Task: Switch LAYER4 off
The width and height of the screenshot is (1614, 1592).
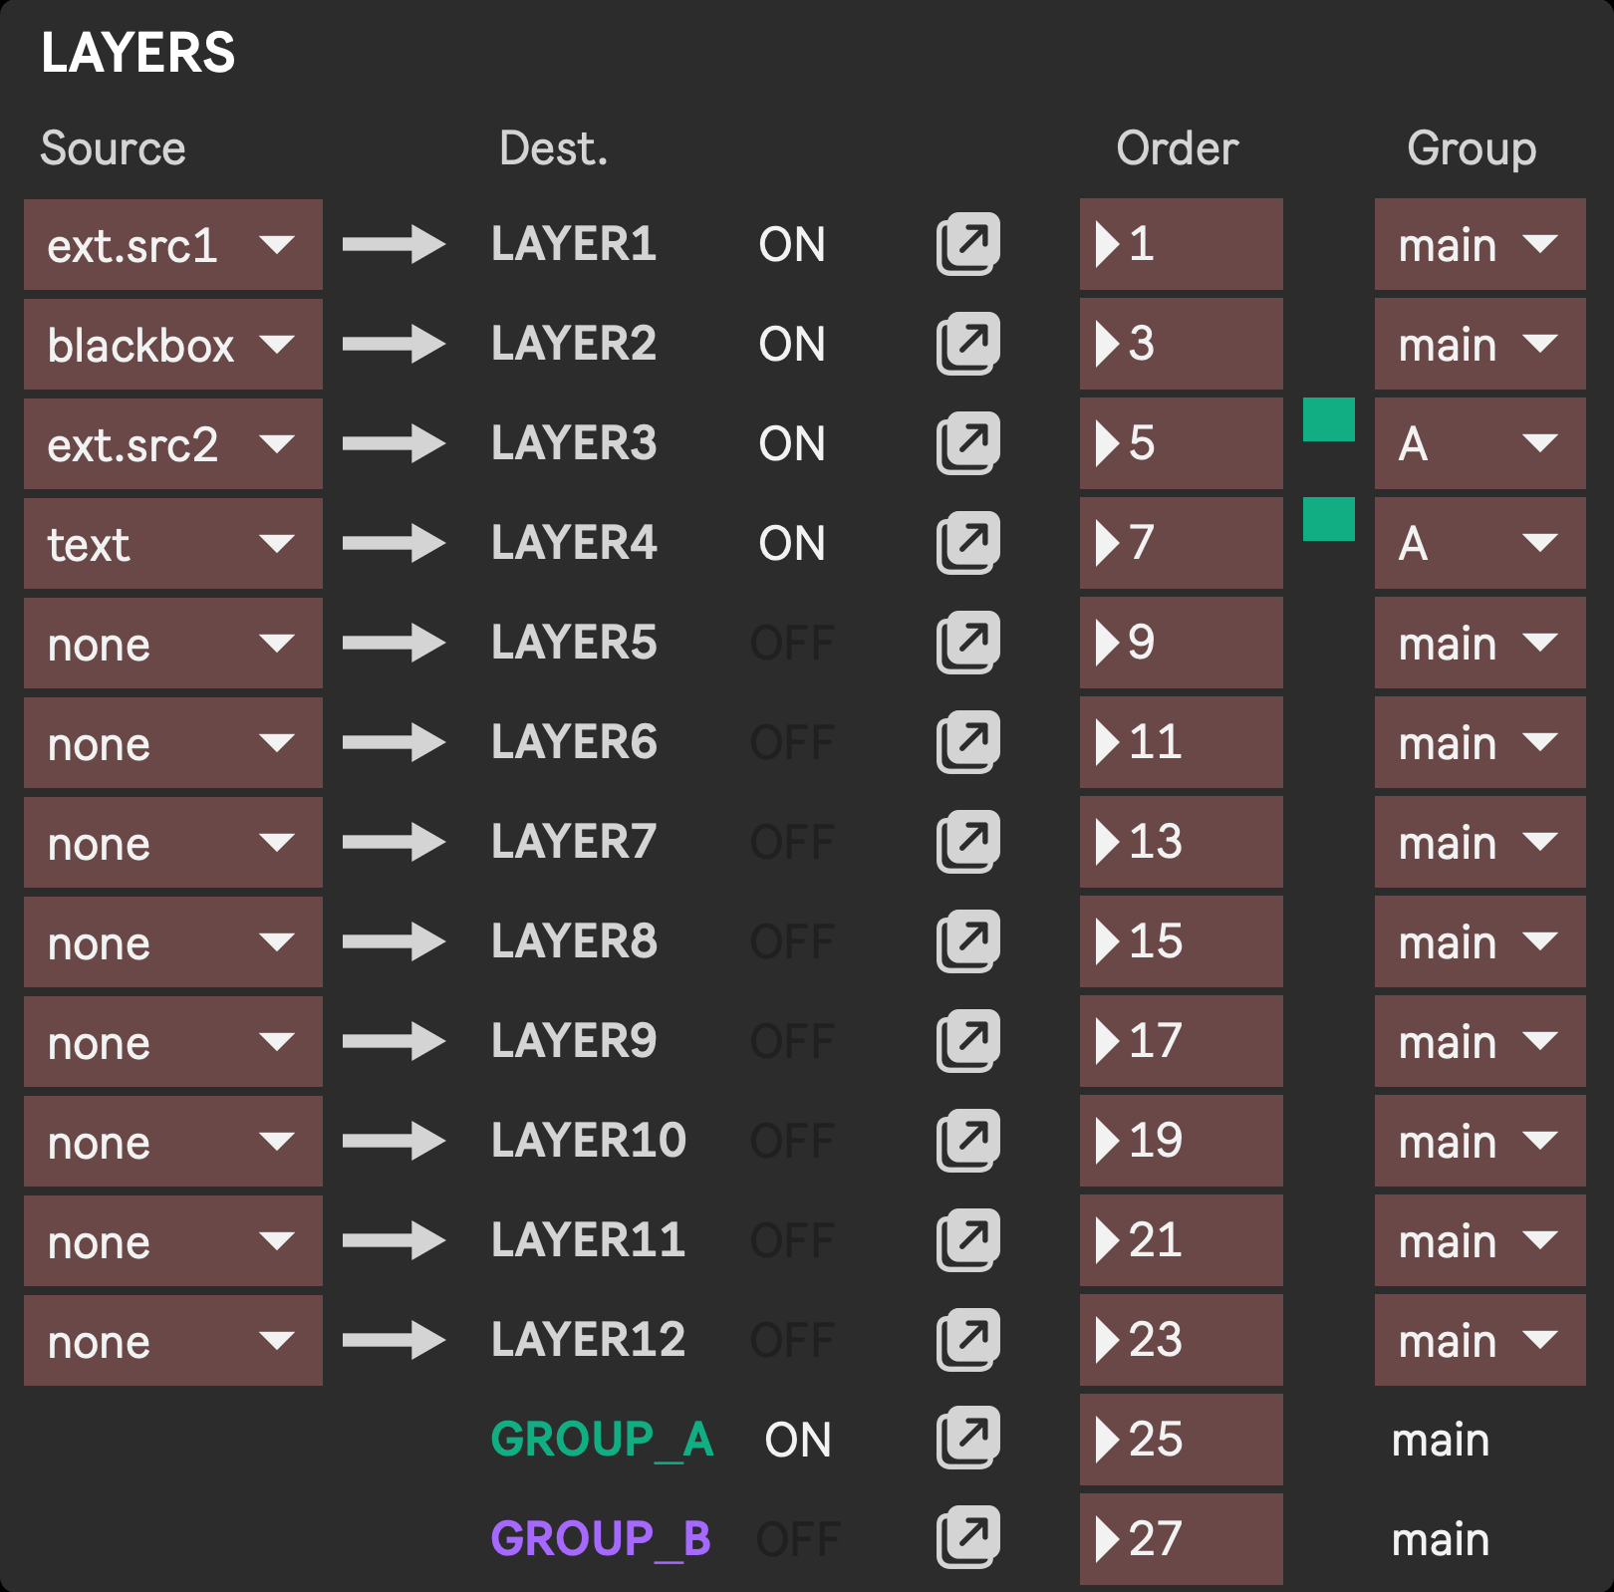Action: point(792,544)
